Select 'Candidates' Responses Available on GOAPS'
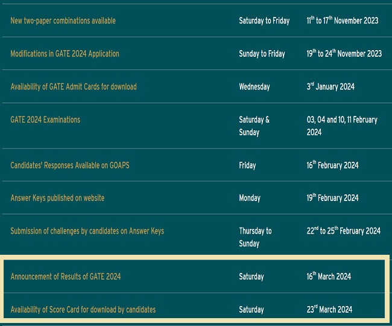Image resolution: width=392 pixels, height=326 pixels. (69, 165)
